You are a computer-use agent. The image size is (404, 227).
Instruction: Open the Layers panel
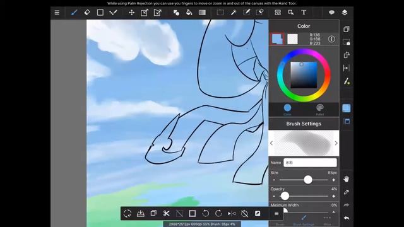coord(345,13)
